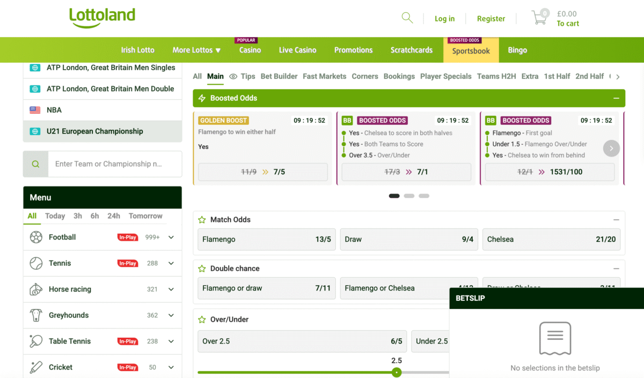Add Golden Boost 7/5 odds
This screenshot has height=378, width=644.
tap(263, 172)
